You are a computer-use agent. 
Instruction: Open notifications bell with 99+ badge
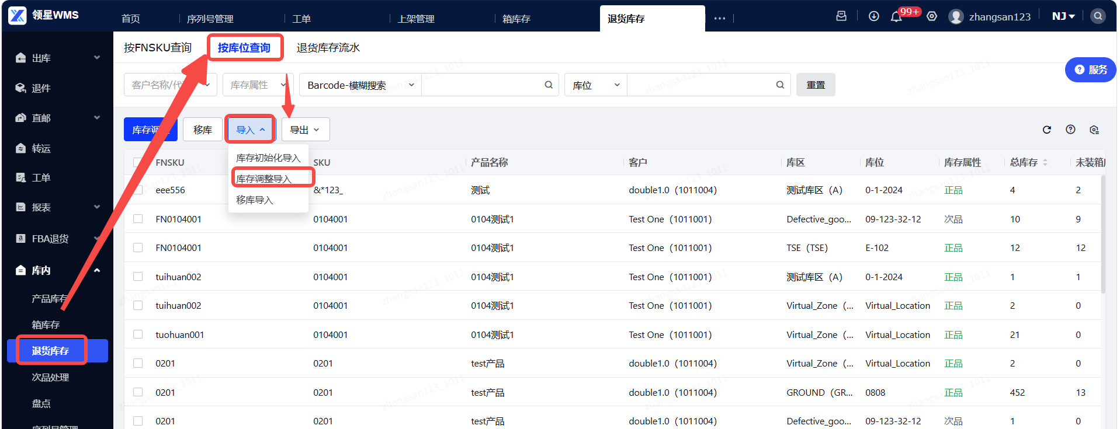pyautogui.click(x=896, y=17)
